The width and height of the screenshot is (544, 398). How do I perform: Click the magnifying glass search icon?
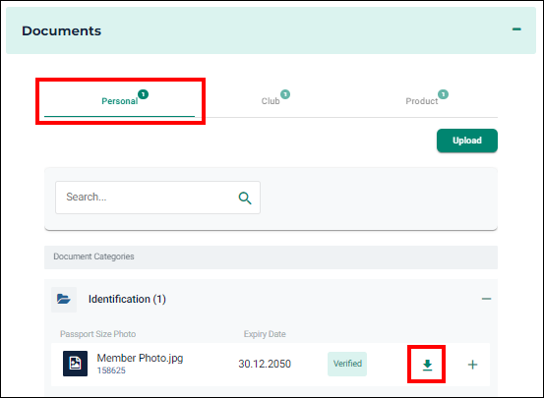coord(245,198)
